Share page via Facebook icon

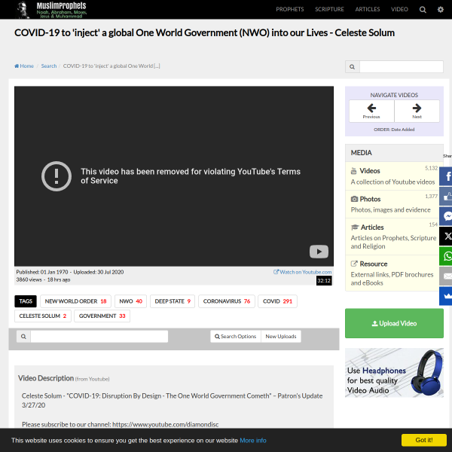click(447, 176)
